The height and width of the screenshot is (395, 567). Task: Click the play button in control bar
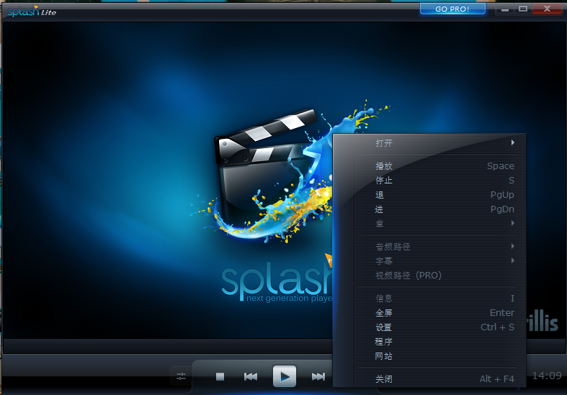285,376
